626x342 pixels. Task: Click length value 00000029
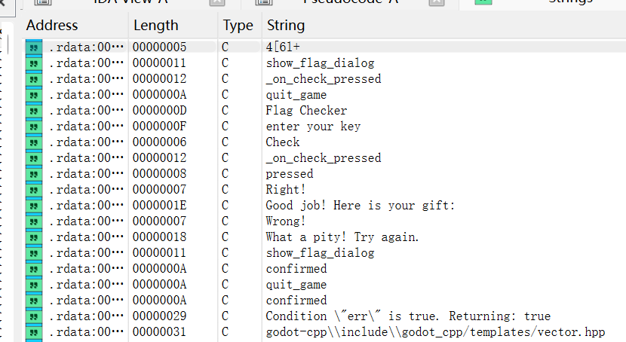pyautogui.click(x=159, y=316)
